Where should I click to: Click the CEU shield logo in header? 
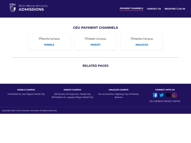[12, 8]
